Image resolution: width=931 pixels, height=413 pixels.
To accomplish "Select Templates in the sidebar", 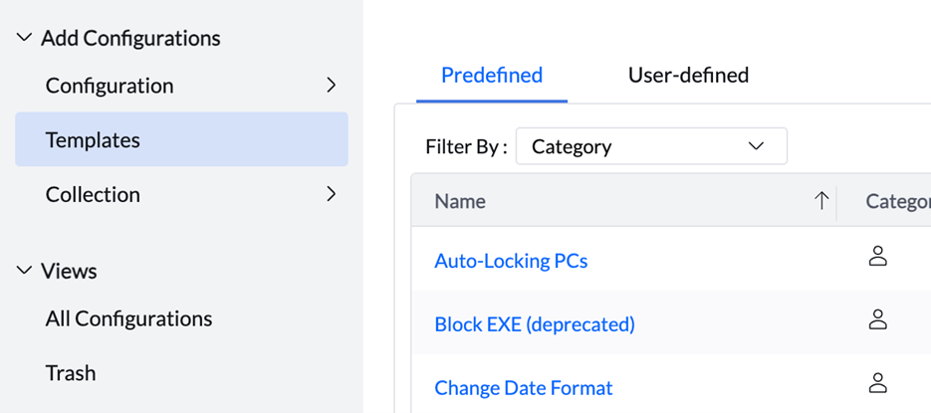I will coord(181,139).
